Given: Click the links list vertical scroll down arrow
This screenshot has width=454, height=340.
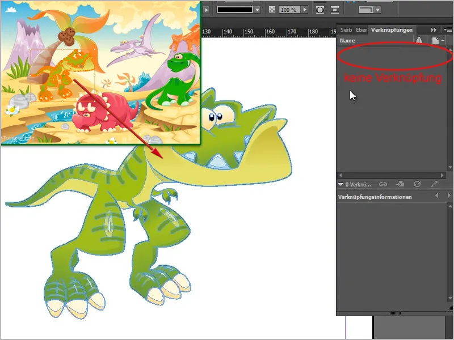Looking at the screenshot, I should coord(449,167).
